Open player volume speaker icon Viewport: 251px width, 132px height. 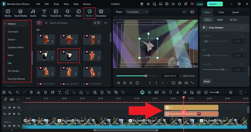(186, 83)
